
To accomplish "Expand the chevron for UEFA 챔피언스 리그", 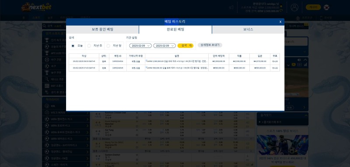I will pyautogui.click(x=87, y=119).
